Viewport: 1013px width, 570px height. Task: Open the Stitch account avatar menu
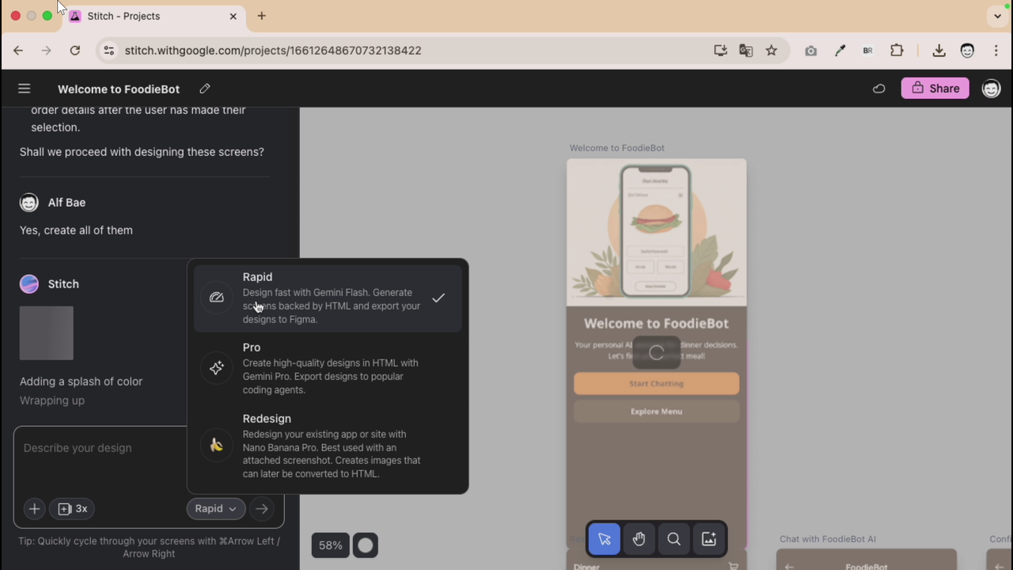(991, 89)
